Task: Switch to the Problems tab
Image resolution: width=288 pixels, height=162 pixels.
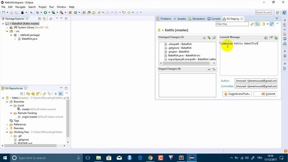Action: 164,19
